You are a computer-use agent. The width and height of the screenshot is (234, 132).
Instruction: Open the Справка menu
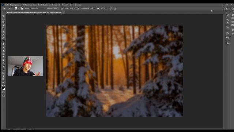click(78, 5)
